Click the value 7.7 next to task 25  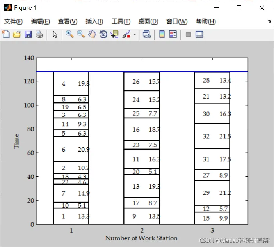click(x=153, y=113)
